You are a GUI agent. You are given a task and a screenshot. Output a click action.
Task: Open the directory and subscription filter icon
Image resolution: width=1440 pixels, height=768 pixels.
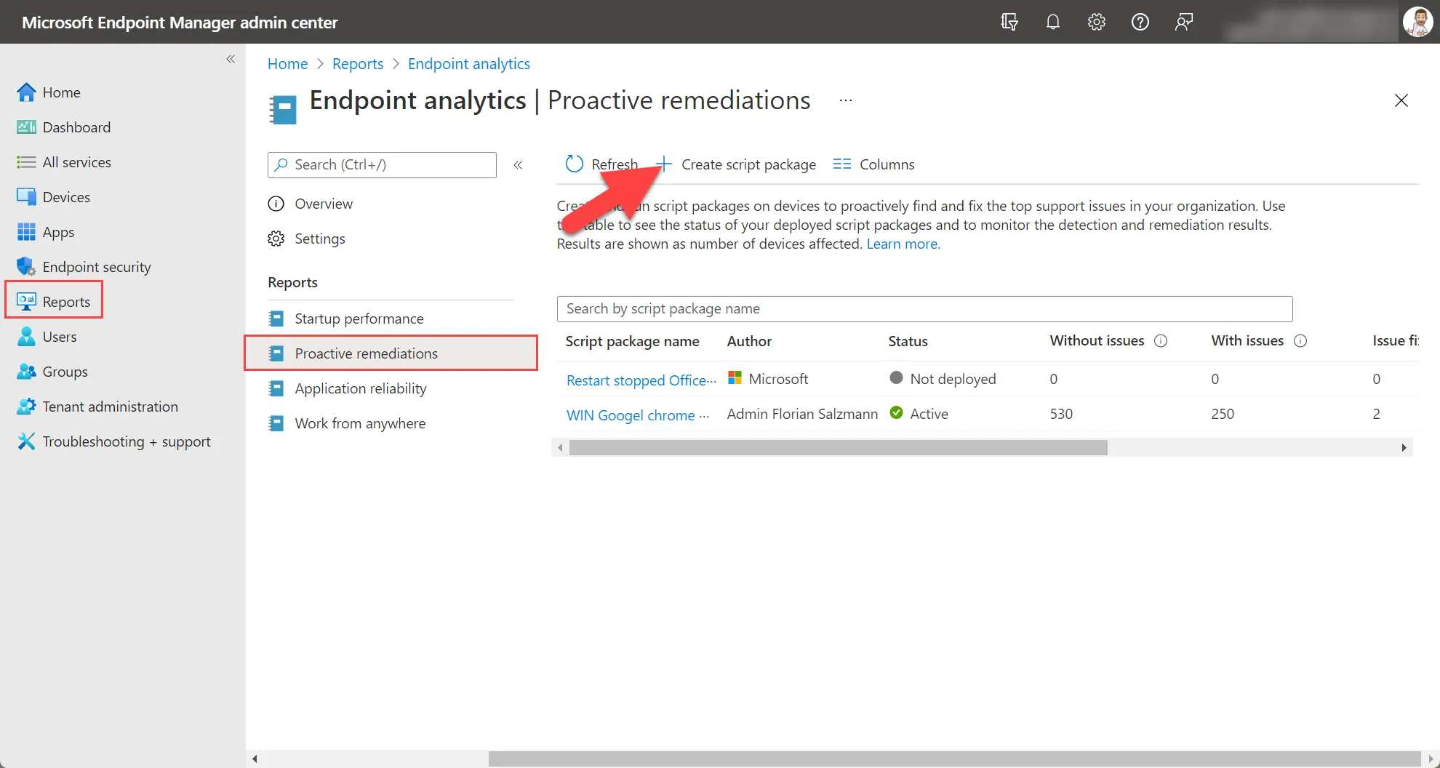tap(1009, 22)
